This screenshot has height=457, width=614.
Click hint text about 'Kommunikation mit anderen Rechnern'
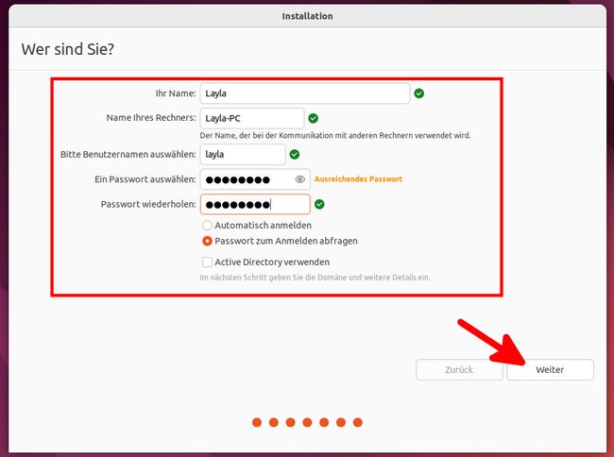tap(335, 136)
